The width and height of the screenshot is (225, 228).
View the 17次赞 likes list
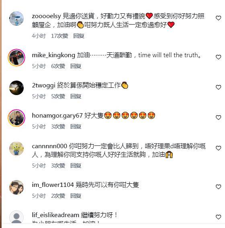59,36
